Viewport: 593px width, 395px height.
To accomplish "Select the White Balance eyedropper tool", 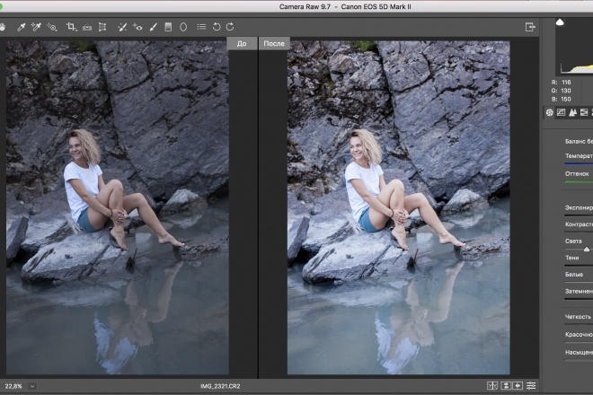I will tap(22, 27).
